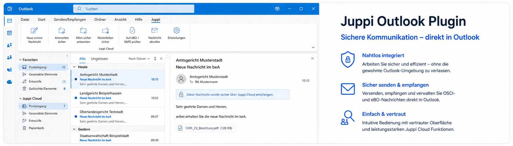
Task: Select Favoriten Posteingang with 12 unread
Action: 43,67
